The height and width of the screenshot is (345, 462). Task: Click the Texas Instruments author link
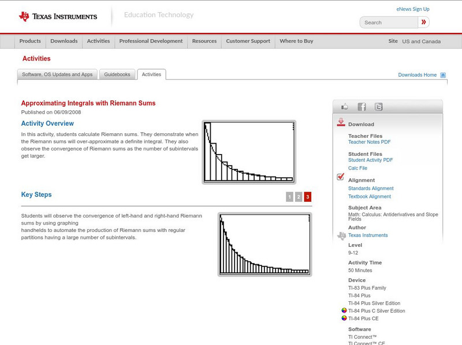click(368, 235)
